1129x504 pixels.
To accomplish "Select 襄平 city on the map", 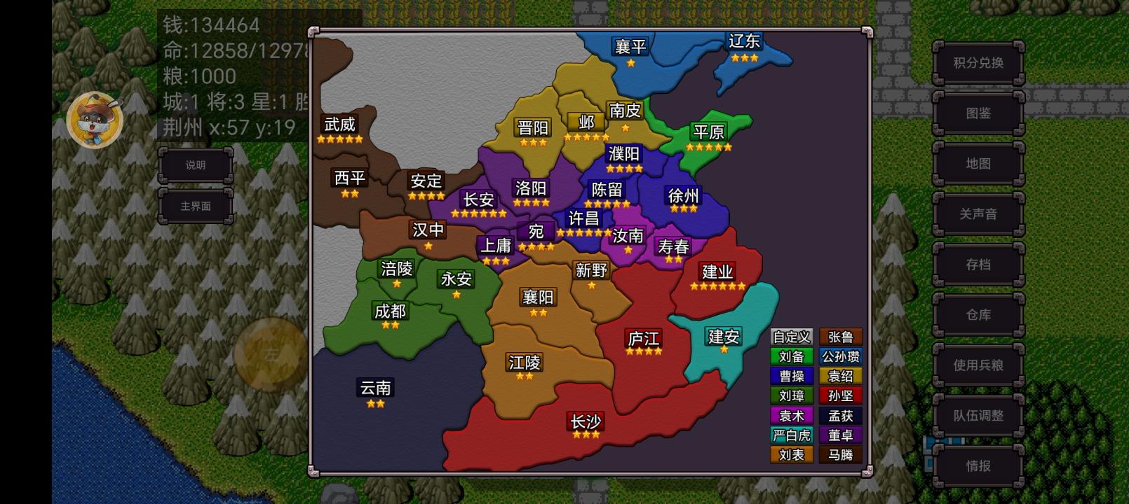I will coord(630,47).
